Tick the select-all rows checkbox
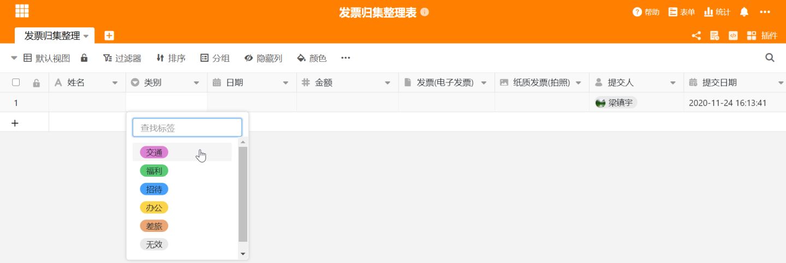Viewport: 786px width, 263px height. [x=16, y=82]
